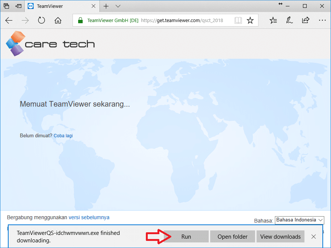Image resolution: width=331 pixels, height=248 pixels.
Task: Minimize the browser window
Action: coord(288,6)
